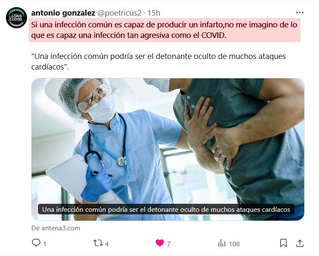The width and height of the screenshot is (319, 256).
Task: Open the 15h timestamp link
Action: click(x=154, y=13)
